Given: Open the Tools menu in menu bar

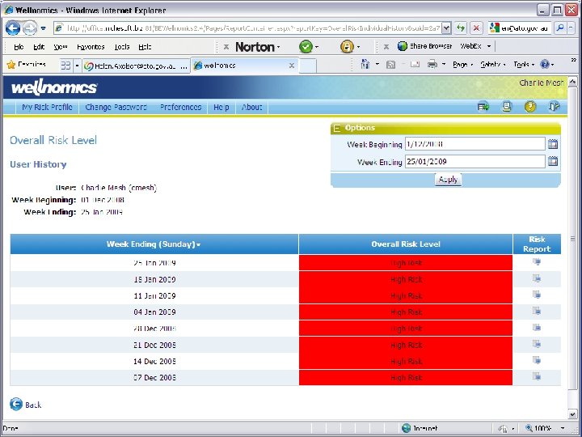Looking at the screenshot, I should point(122,47).
